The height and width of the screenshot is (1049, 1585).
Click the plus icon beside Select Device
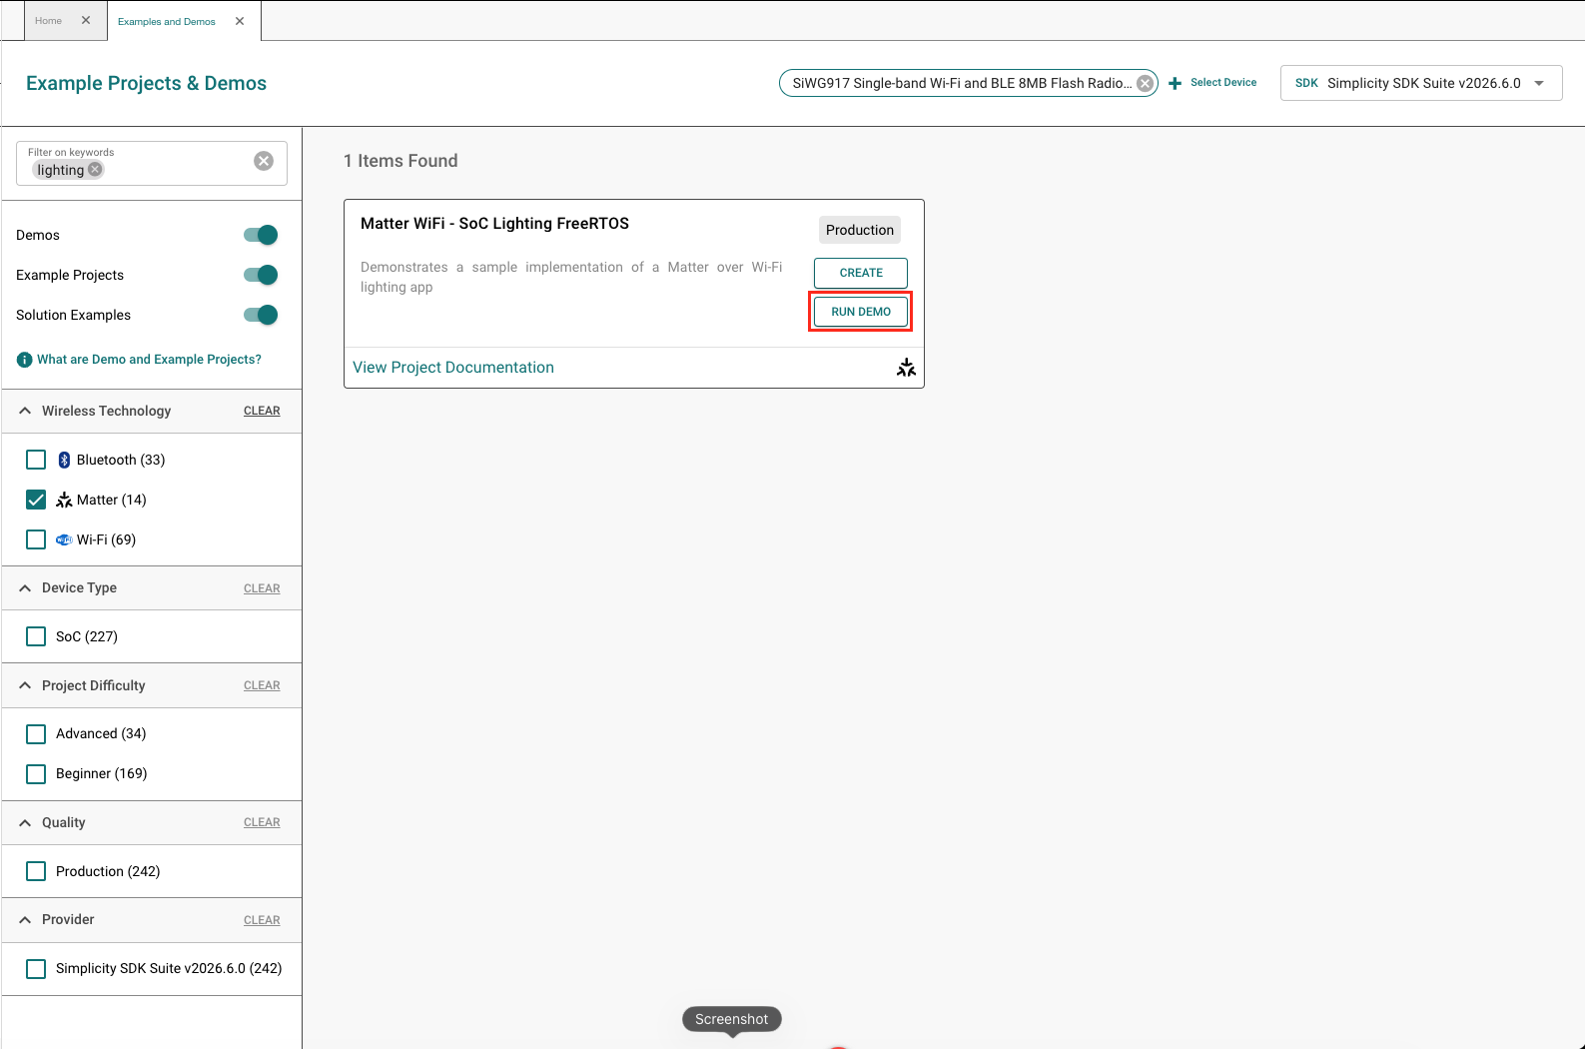coord(1175,83)
